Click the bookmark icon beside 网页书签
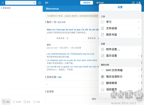The width and height of the screenshot is (144, 105). [103, 35]
